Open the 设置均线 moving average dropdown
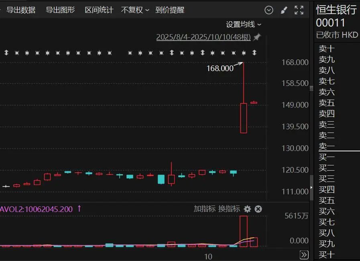The width and height of the screenshot is (360, 261). 241,24
